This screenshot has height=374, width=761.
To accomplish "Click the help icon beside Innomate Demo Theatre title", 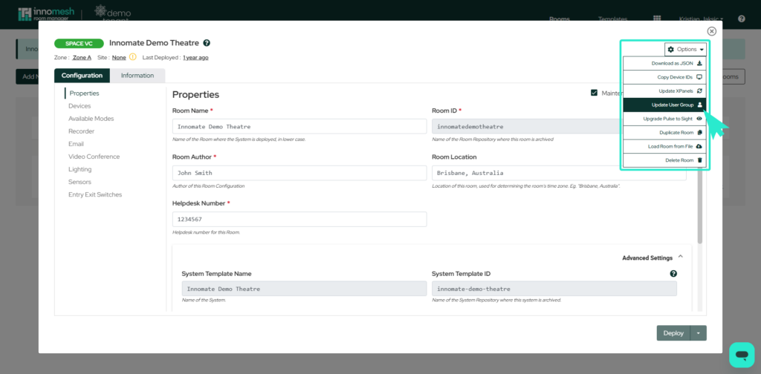I will coord(207,43).
